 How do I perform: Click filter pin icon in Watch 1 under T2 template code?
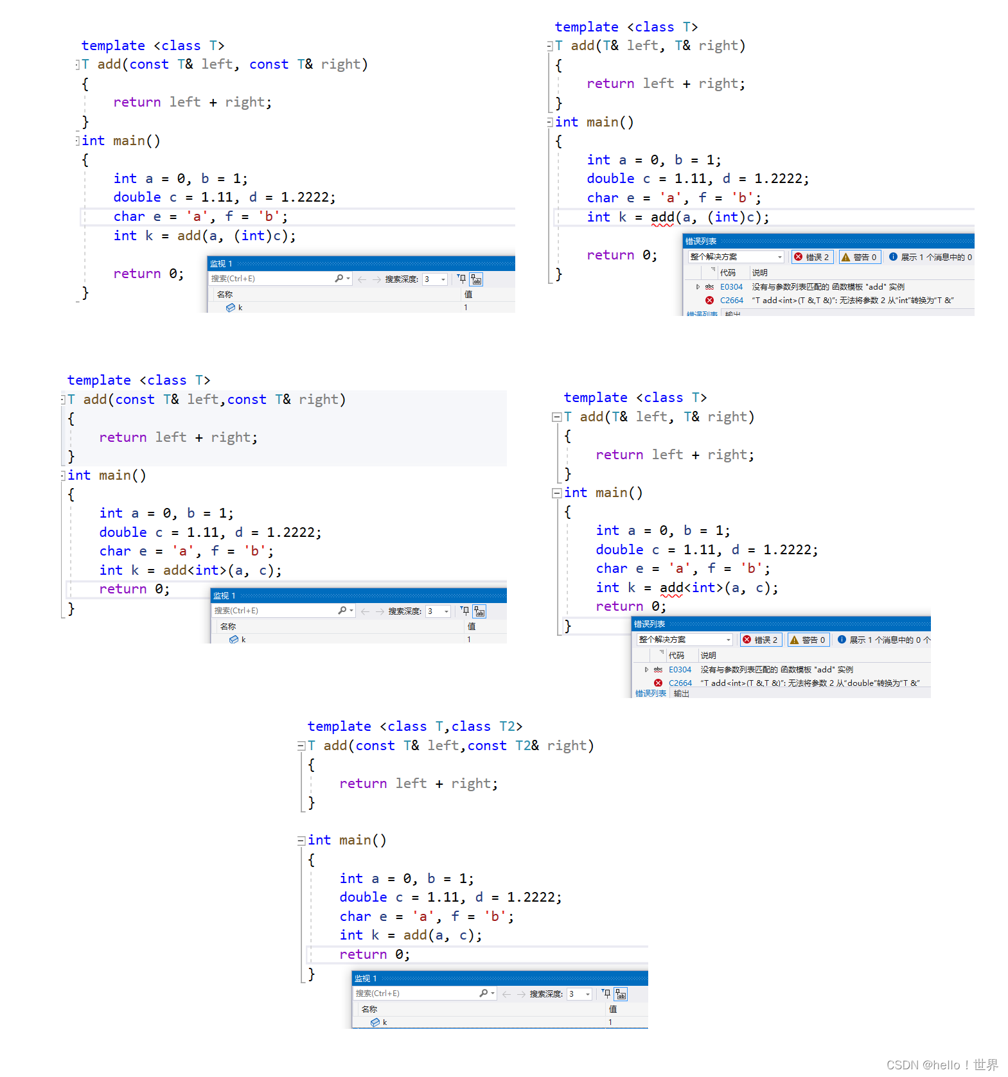pyautogui.click(x=606, y=994)
